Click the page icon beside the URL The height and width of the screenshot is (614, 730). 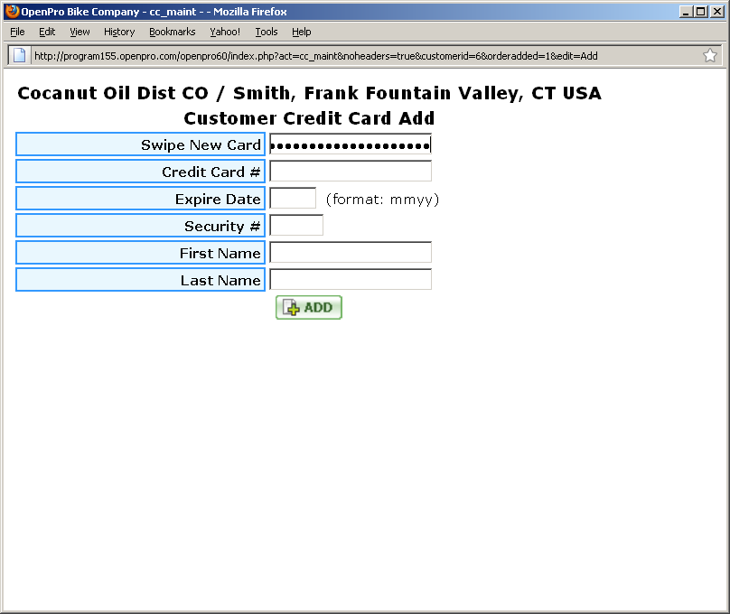coord(19,55)
